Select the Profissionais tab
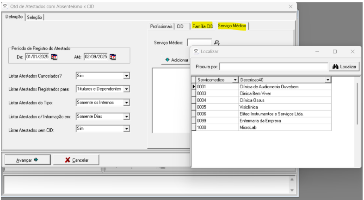Screen dimensions: 364x200 [x=161, y=26]
